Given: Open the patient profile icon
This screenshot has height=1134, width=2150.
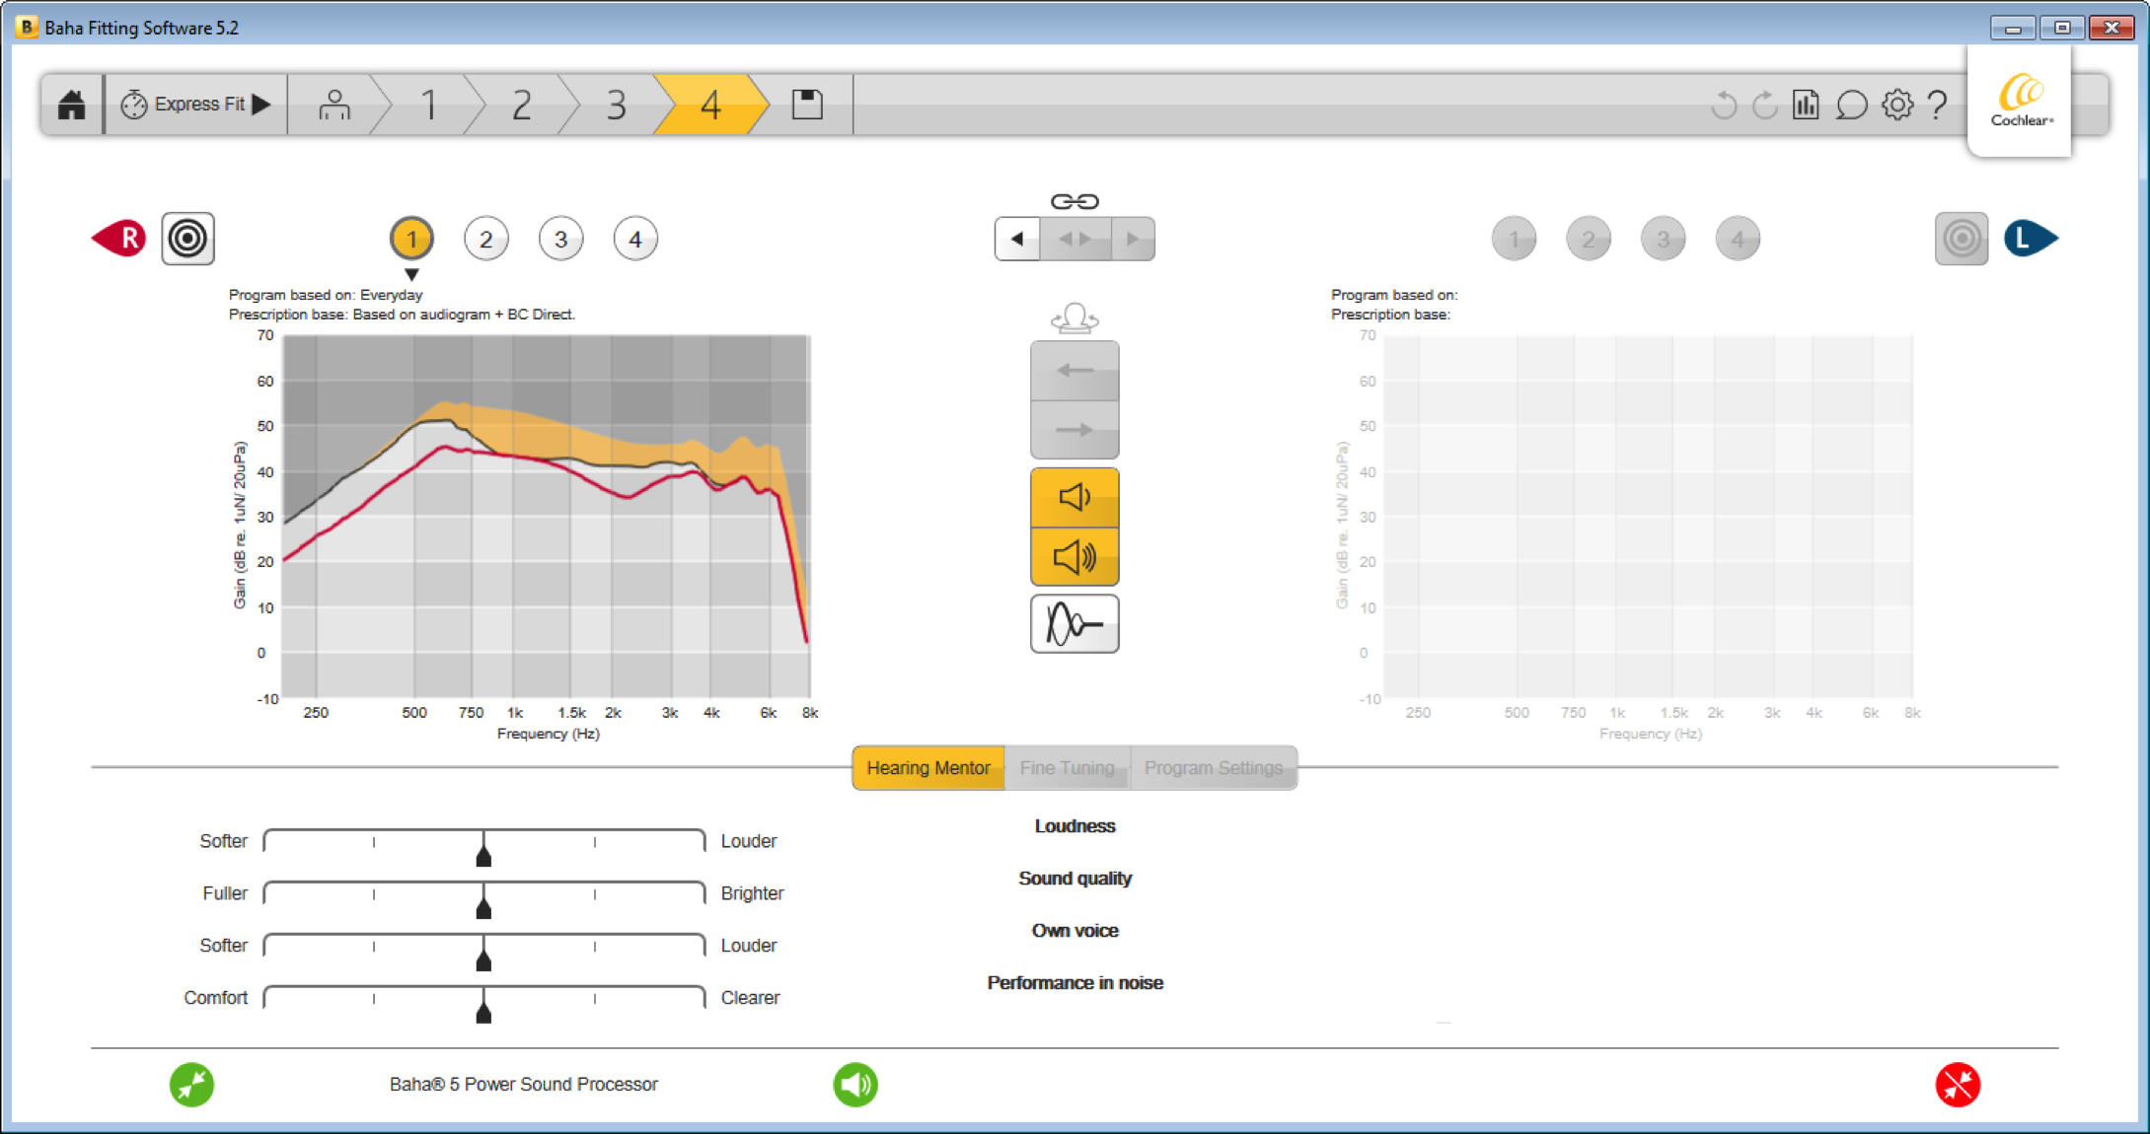Looking at the screenshot, I should (x=334, y=105).
